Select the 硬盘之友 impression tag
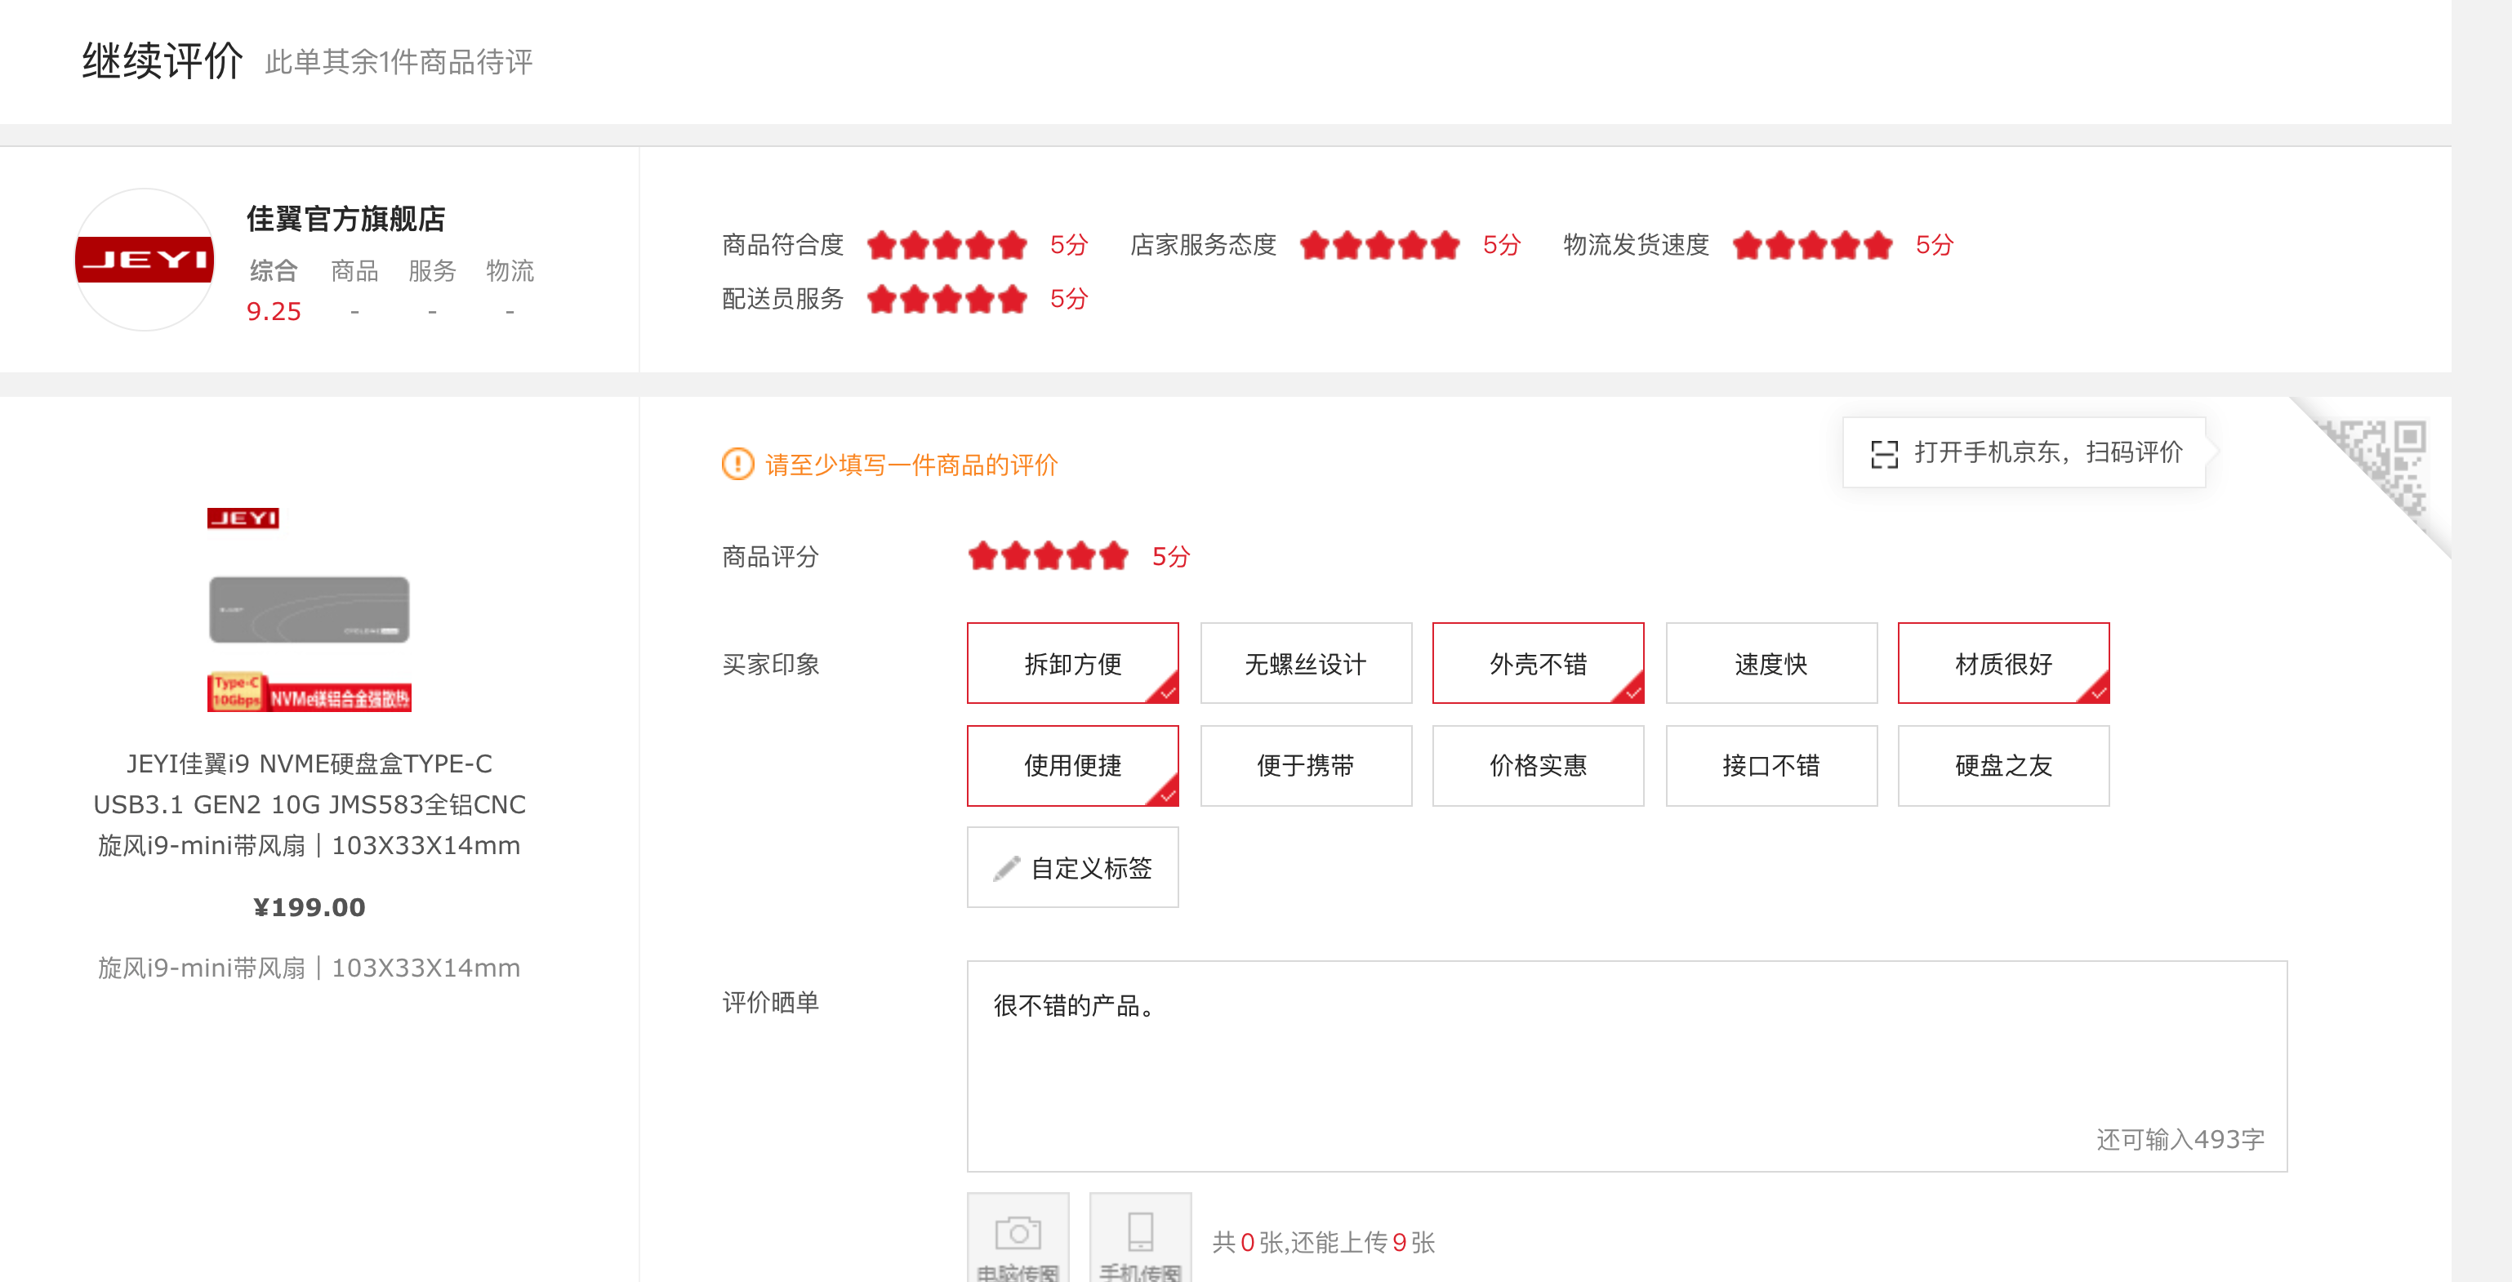Viewport: 2512px width, 1282px height. (x=2003, y=765)
